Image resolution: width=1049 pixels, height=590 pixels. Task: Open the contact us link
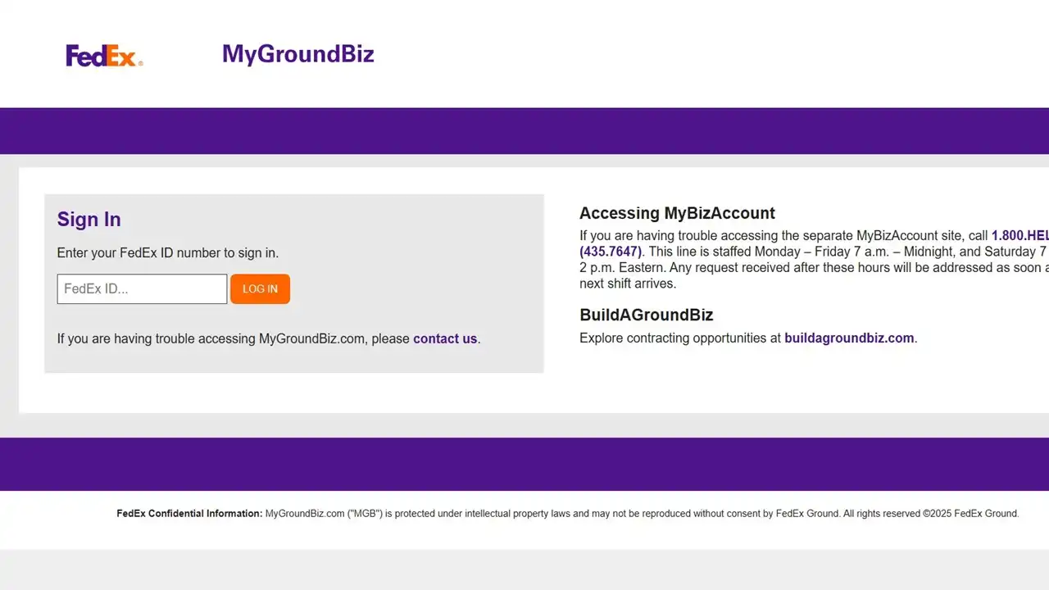pos(445,338)
